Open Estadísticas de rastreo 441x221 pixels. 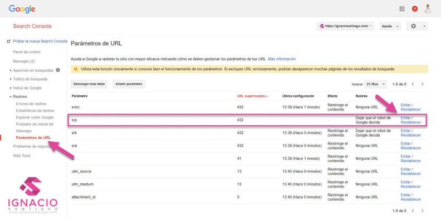click(35, 110)
